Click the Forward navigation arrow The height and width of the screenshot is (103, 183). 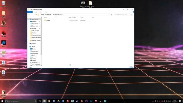click(x=32, y=15)
